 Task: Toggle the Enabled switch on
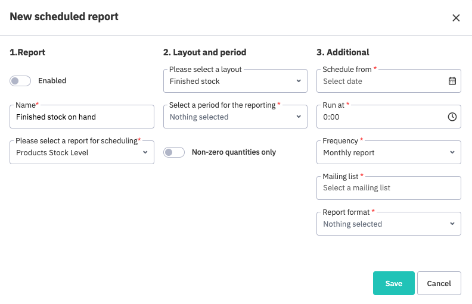[x=20, y=81]
